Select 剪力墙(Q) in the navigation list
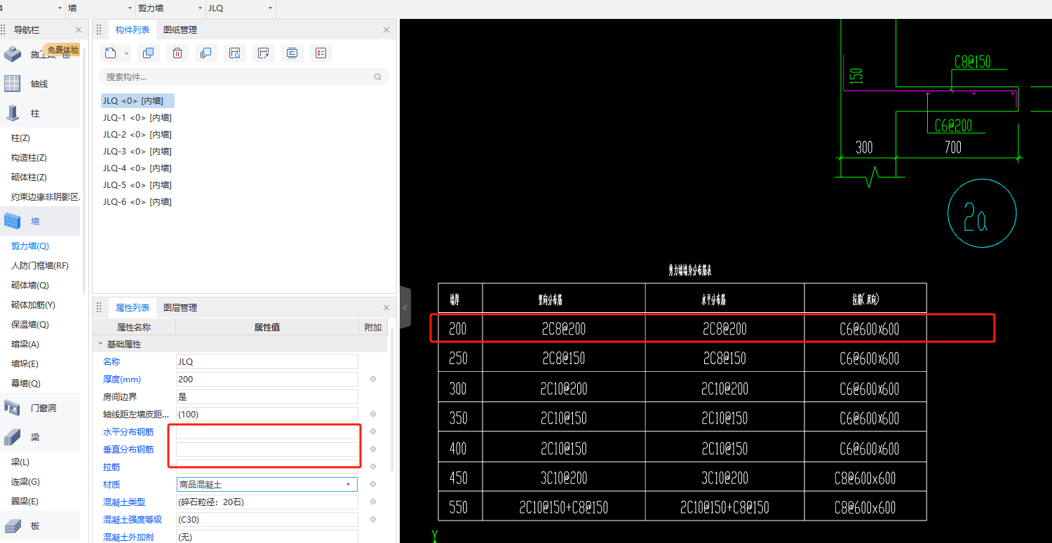The image size is (1052, 543). [30, 247]
